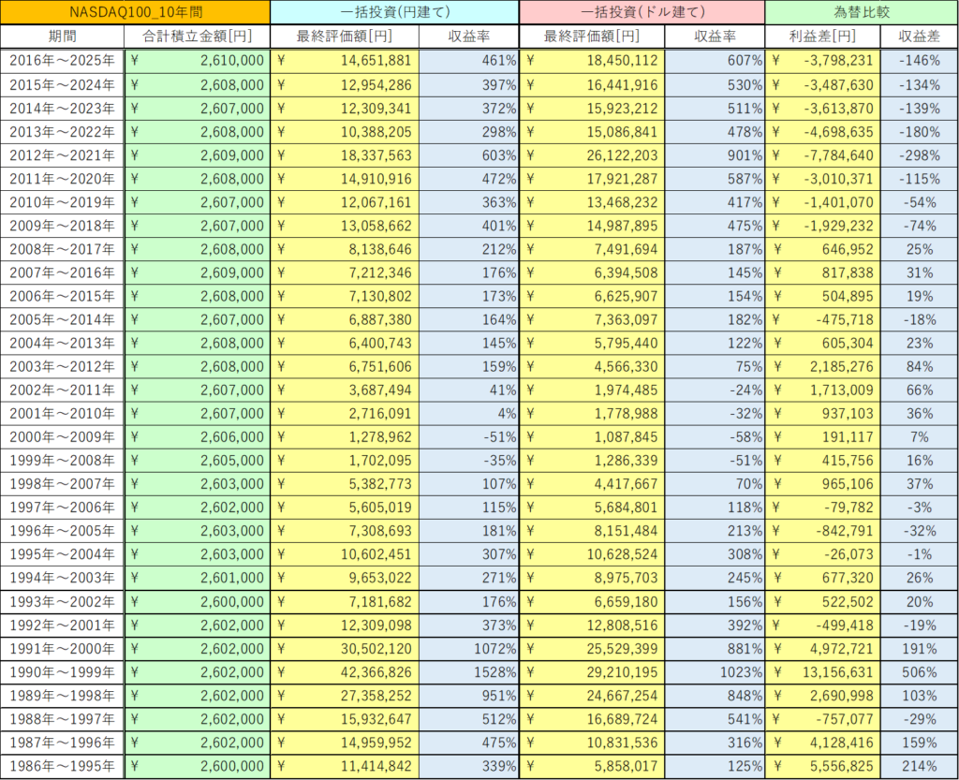The width and height of the screenshot is (959, 780).
Task: Select the cell with value -7,784,640
Action: [822, 155]
